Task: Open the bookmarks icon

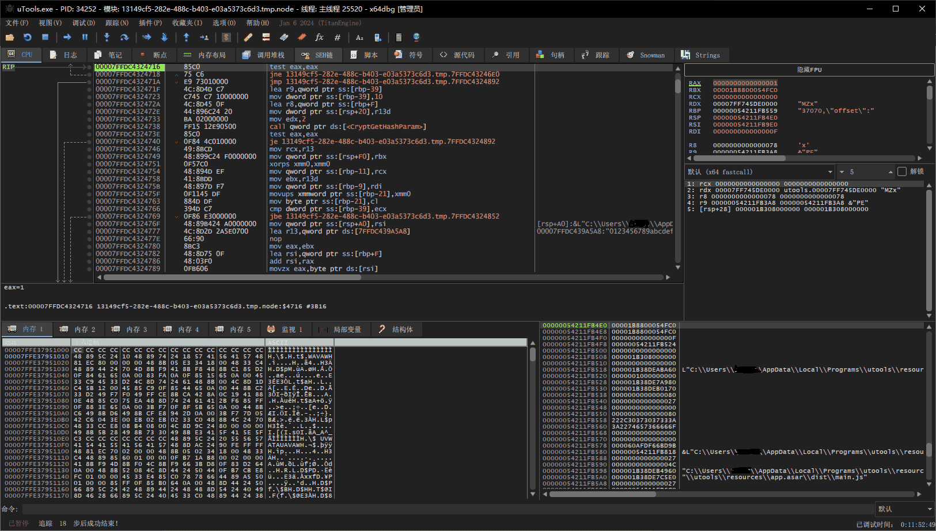Action: (x=302, y=37)
